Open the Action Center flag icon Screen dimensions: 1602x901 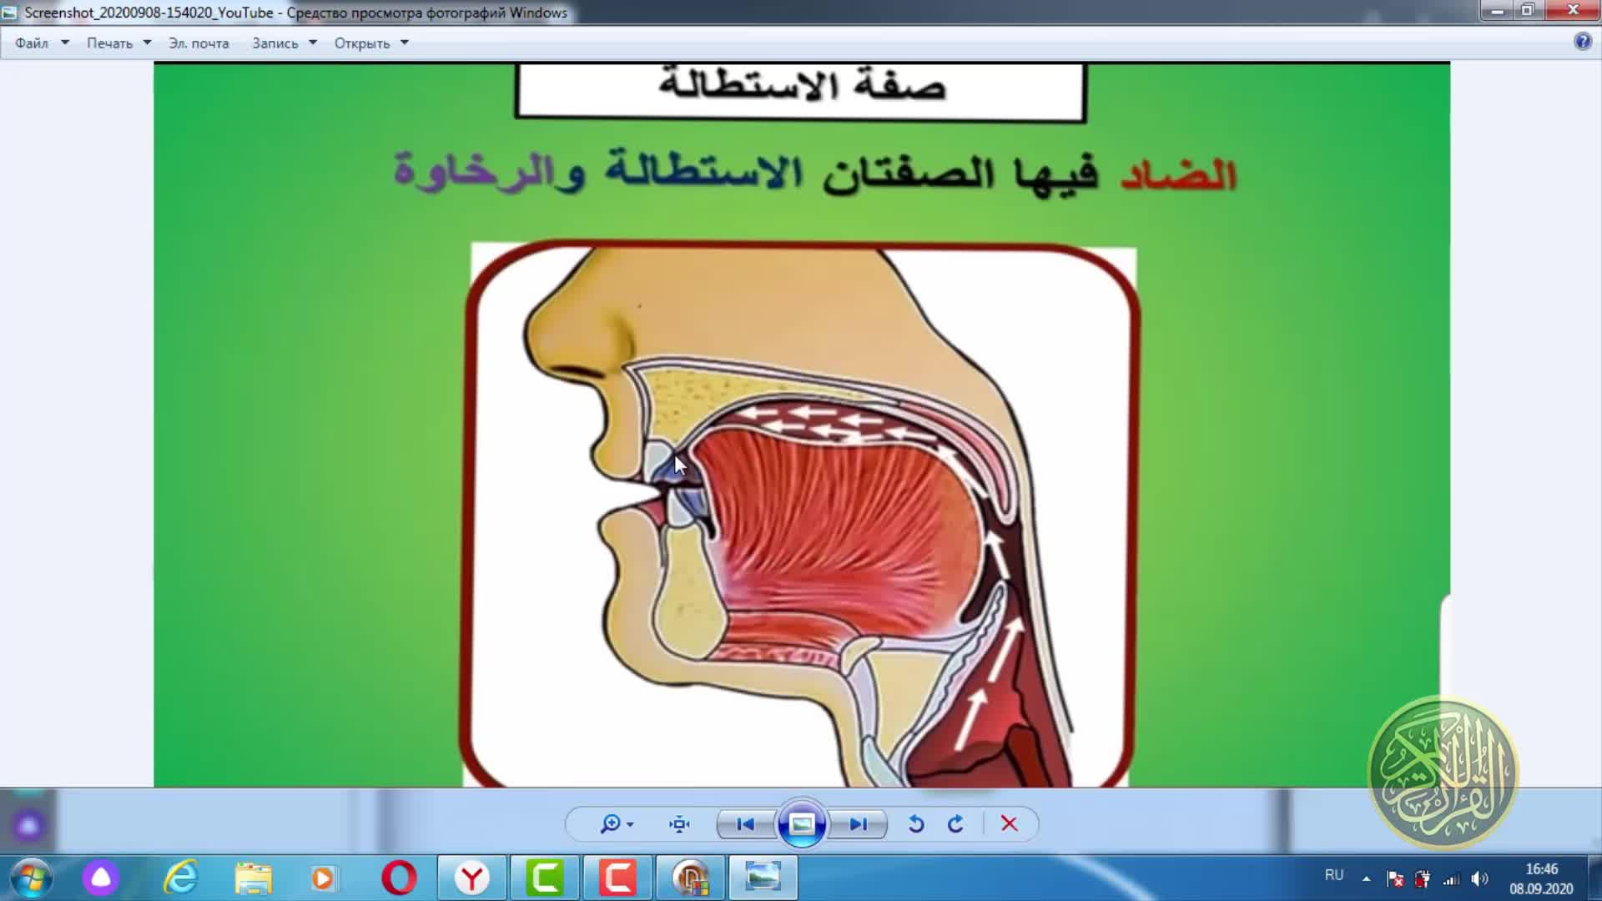coord(1395,878)
